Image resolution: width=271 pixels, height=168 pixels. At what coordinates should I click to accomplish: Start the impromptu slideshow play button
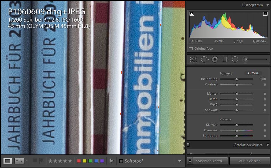tap(112, 161)
